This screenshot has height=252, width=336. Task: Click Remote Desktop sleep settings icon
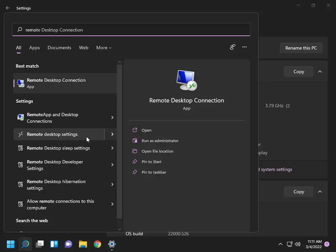point(21,148)
